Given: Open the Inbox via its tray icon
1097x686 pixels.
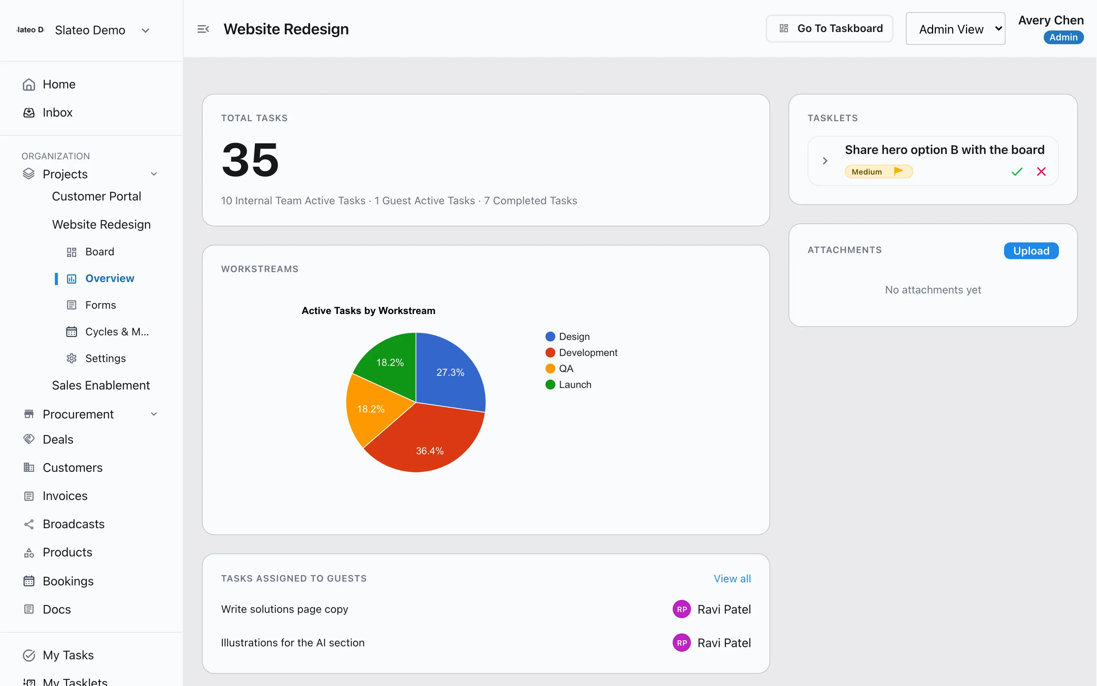Looking at the screenshot, I should pos(29,112).
